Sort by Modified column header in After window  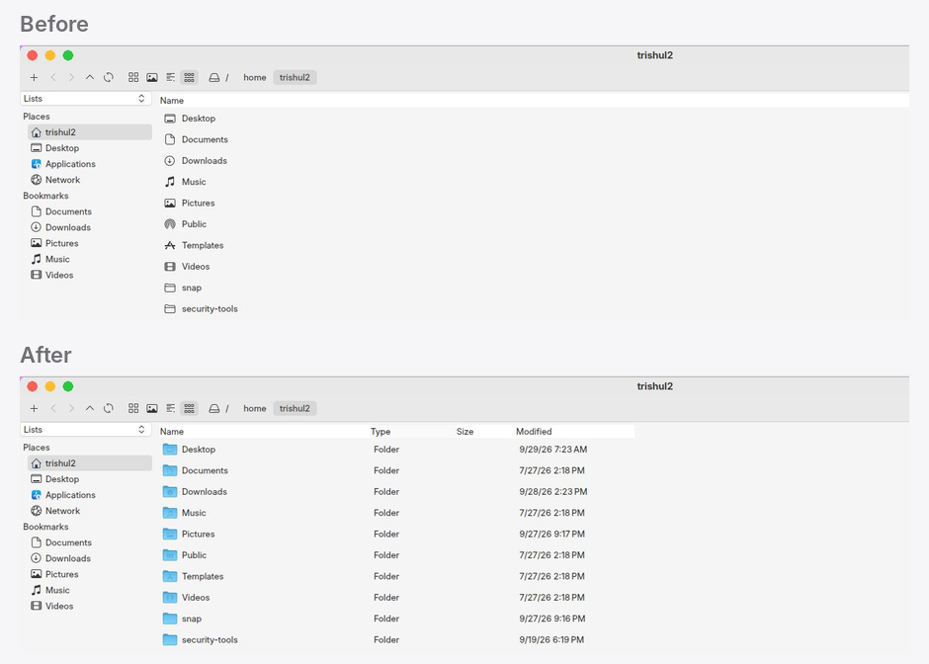534,432
